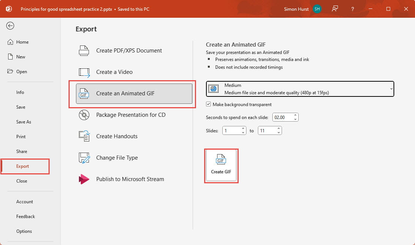The width and height of the screenshot is (415, 245).
Task: Decrease the starting slide number
Action: [243, 133]
